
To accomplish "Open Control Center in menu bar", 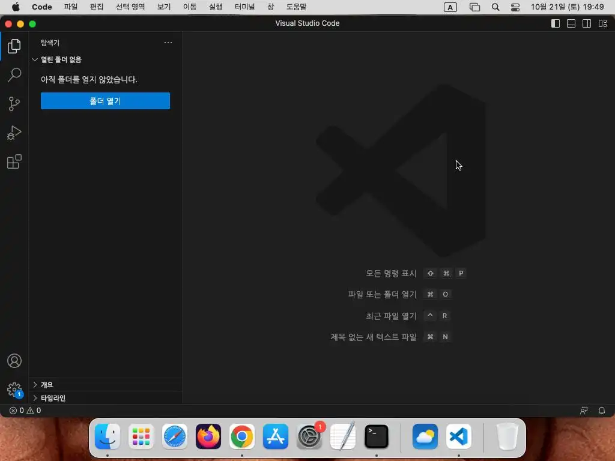I will tap(515, 7).
